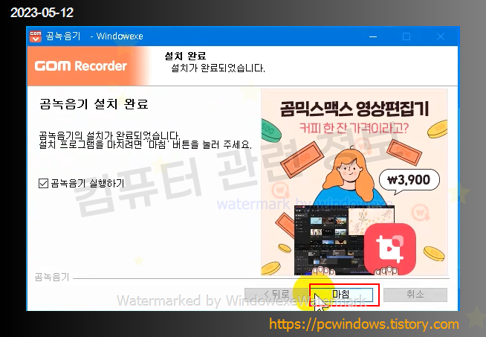Click the '설치 완료' header text
The height and width of the screenshot is (337, 486).
click(185, 57)
